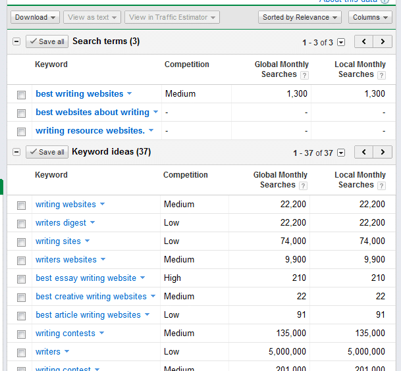Click Save all for Search terms
The image size is (401, 371).
pyautogui.click(x=47, y=41)
